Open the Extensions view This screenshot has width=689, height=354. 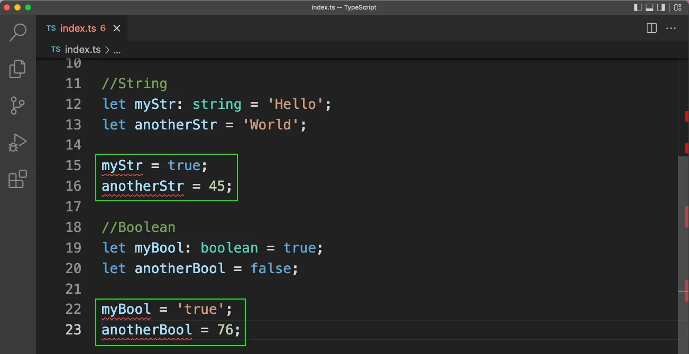(x=18, y=180)
